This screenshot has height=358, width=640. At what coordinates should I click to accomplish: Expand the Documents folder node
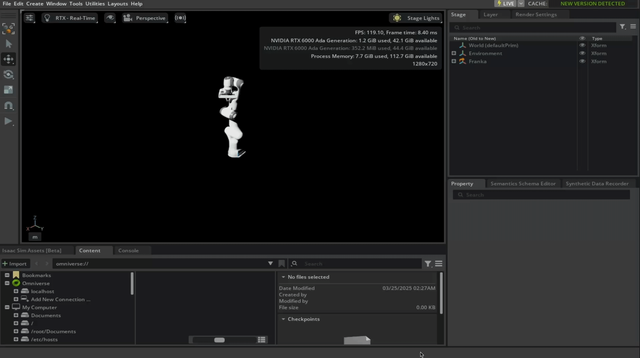coord(16,315)
